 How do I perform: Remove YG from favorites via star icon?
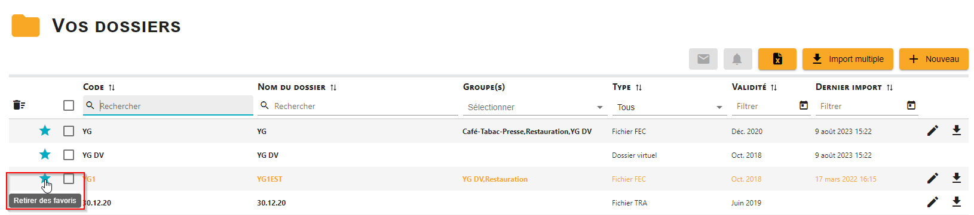(x=45, y=130)
